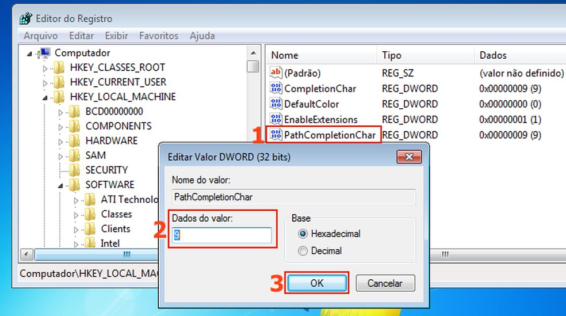
Task: Expand the Classes subkey
Action: click(76, 215)
